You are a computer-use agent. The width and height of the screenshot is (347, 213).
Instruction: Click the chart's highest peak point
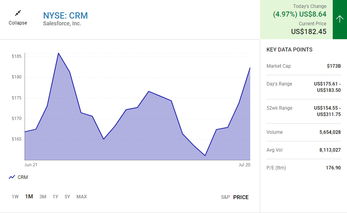(58, 53)
